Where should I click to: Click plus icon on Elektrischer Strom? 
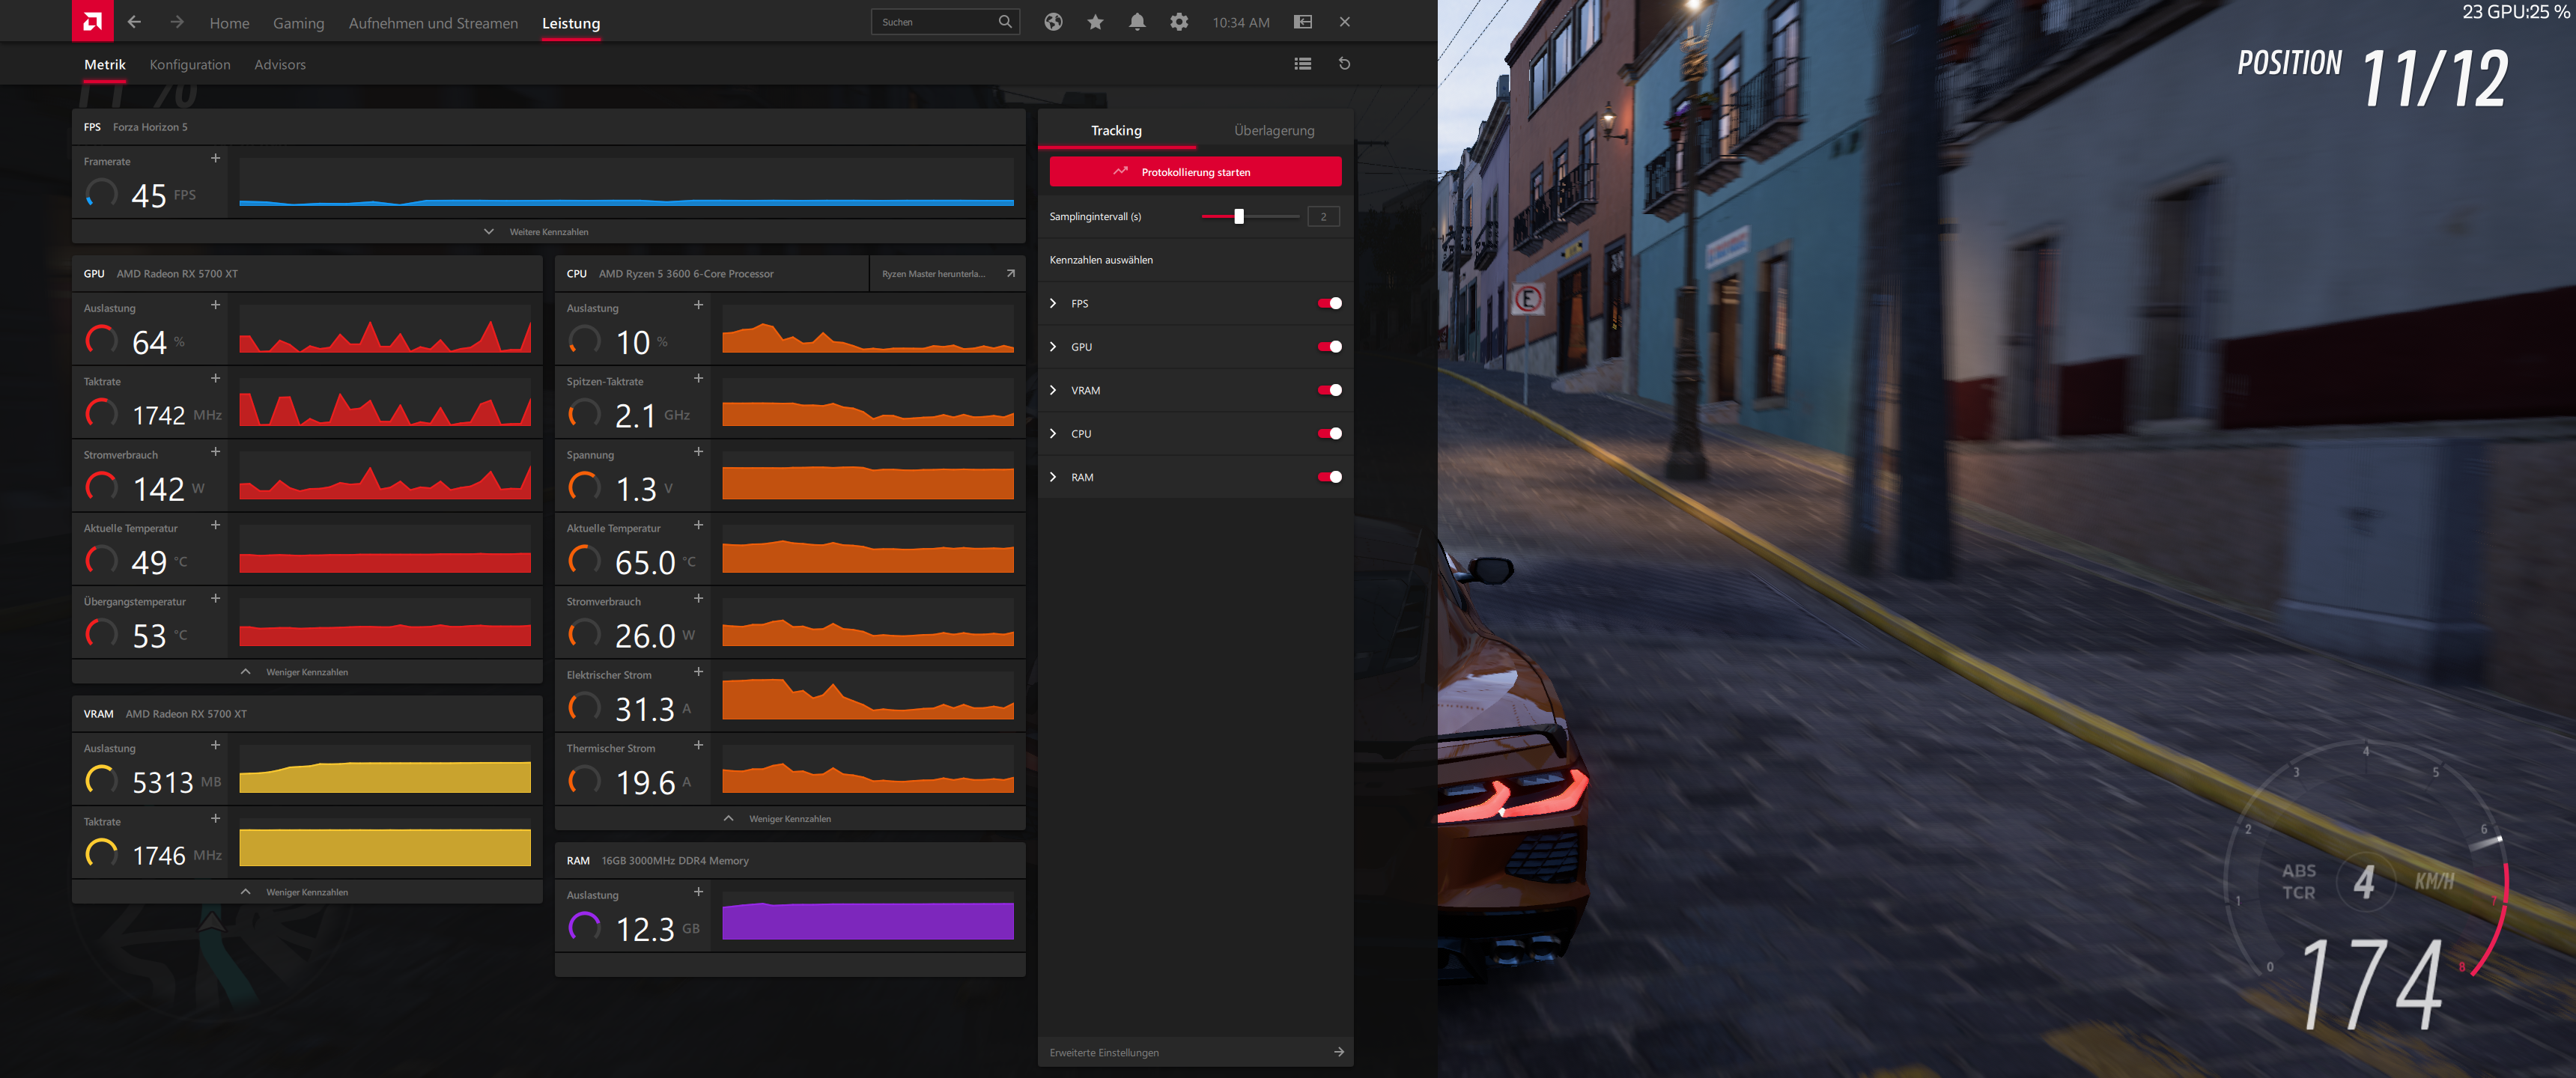click(x=698, y=672)
